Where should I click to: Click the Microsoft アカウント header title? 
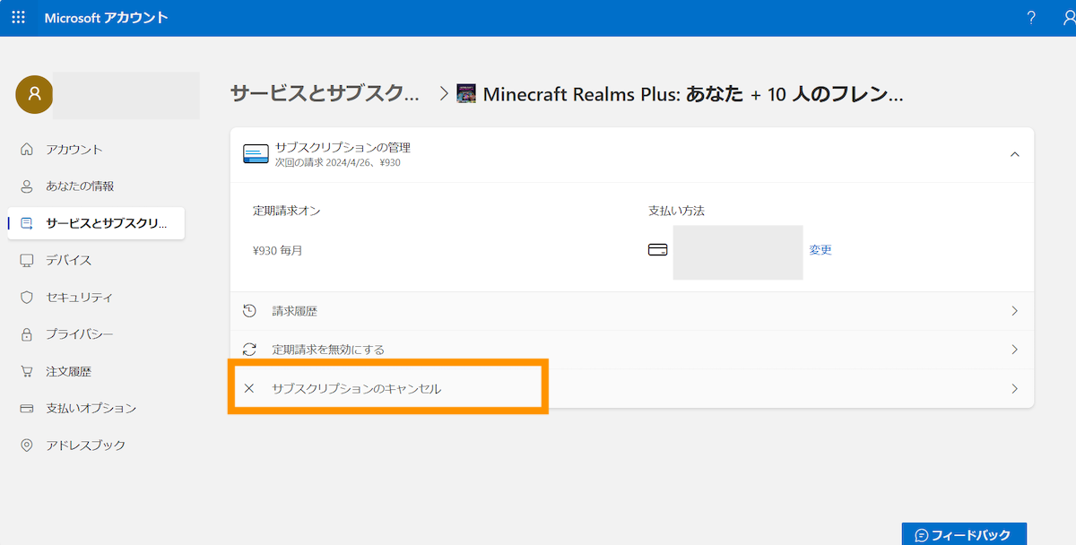click(x=106, y=18)
